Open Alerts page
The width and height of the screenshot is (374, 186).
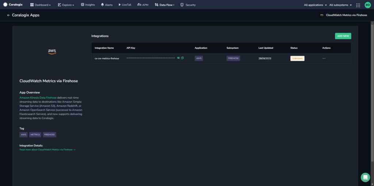click(107, 5)
